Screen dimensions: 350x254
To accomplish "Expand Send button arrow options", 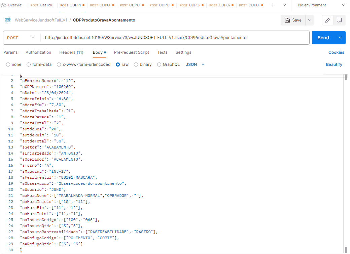I will 340,38.
